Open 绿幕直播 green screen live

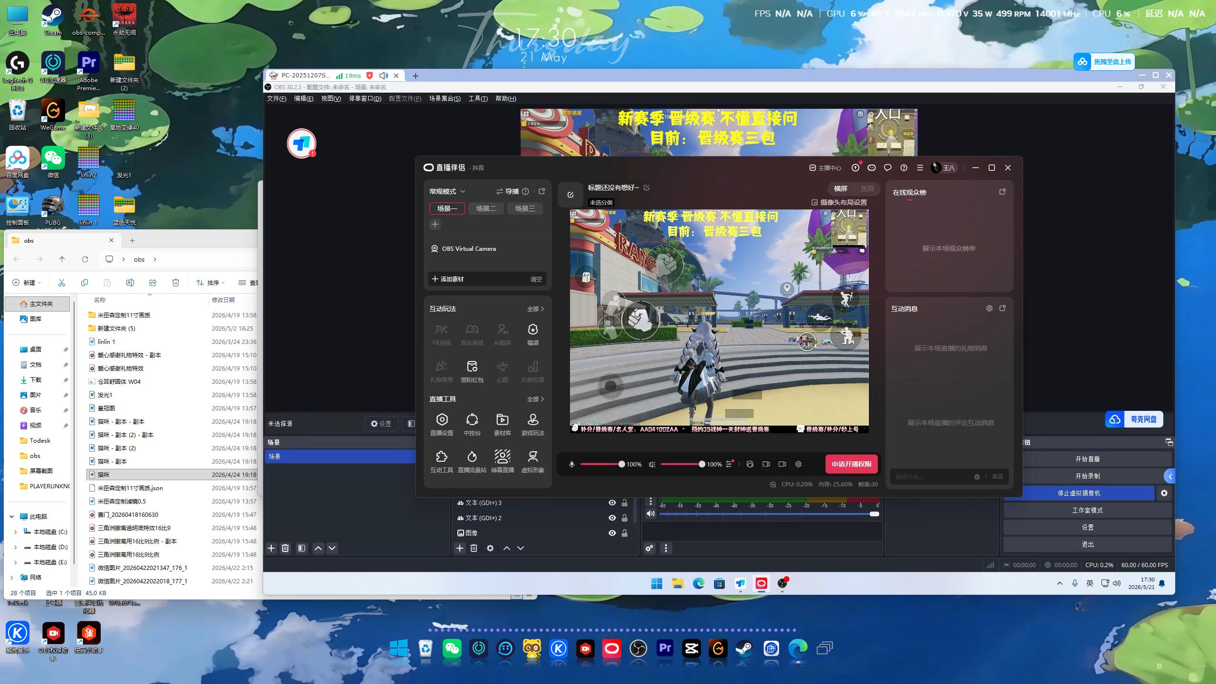pyautogui.click(x=502, y=462)
